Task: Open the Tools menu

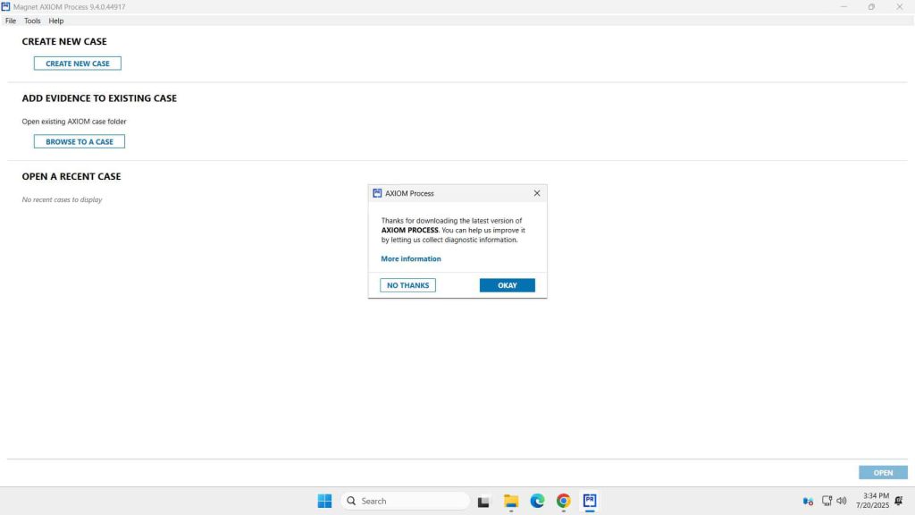Action: pyautogui.click(x=32, y=21)
